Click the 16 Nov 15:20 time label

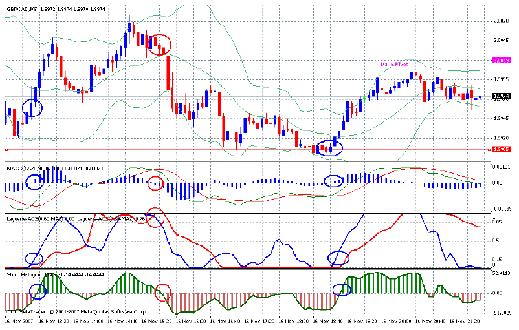156,321
